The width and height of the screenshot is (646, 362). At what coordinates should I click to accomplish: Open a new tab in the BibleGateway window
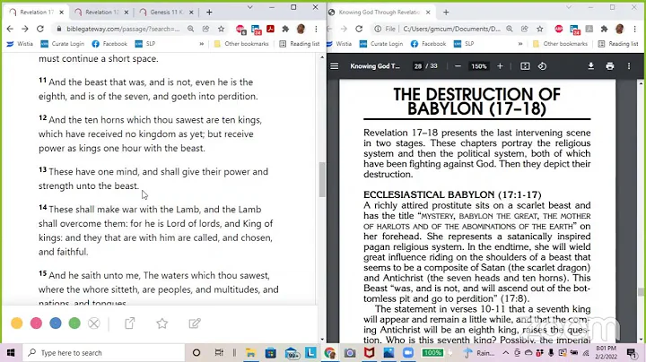point(209,13)
